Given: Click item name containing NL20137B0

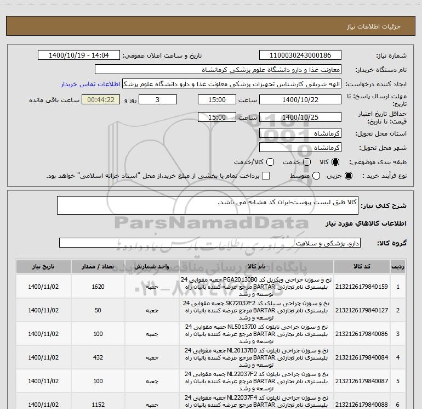Looking at the screenshot, I should tap(256, 357).
